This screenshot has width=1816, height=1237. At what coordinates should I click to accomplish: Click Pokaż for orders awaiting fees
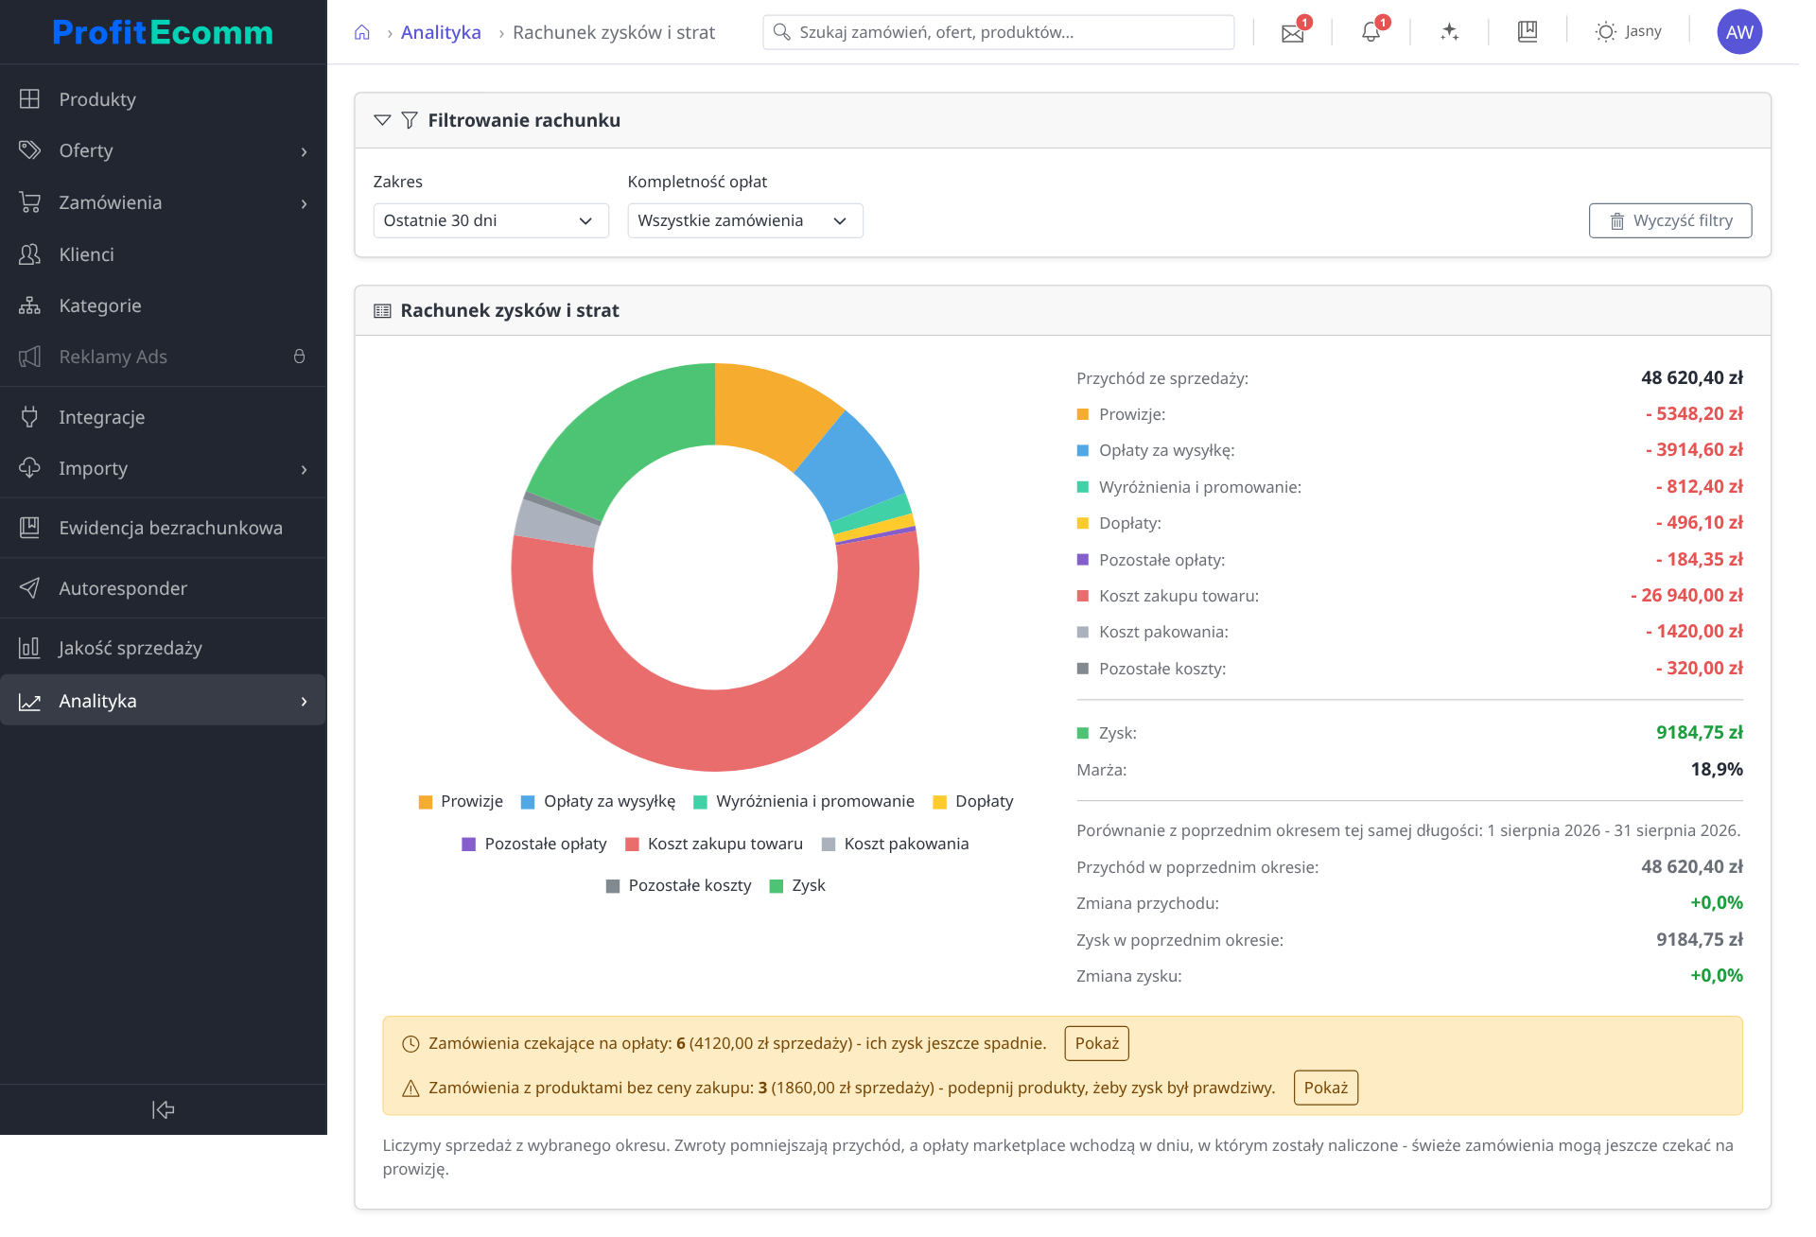coord(1097,1043)
